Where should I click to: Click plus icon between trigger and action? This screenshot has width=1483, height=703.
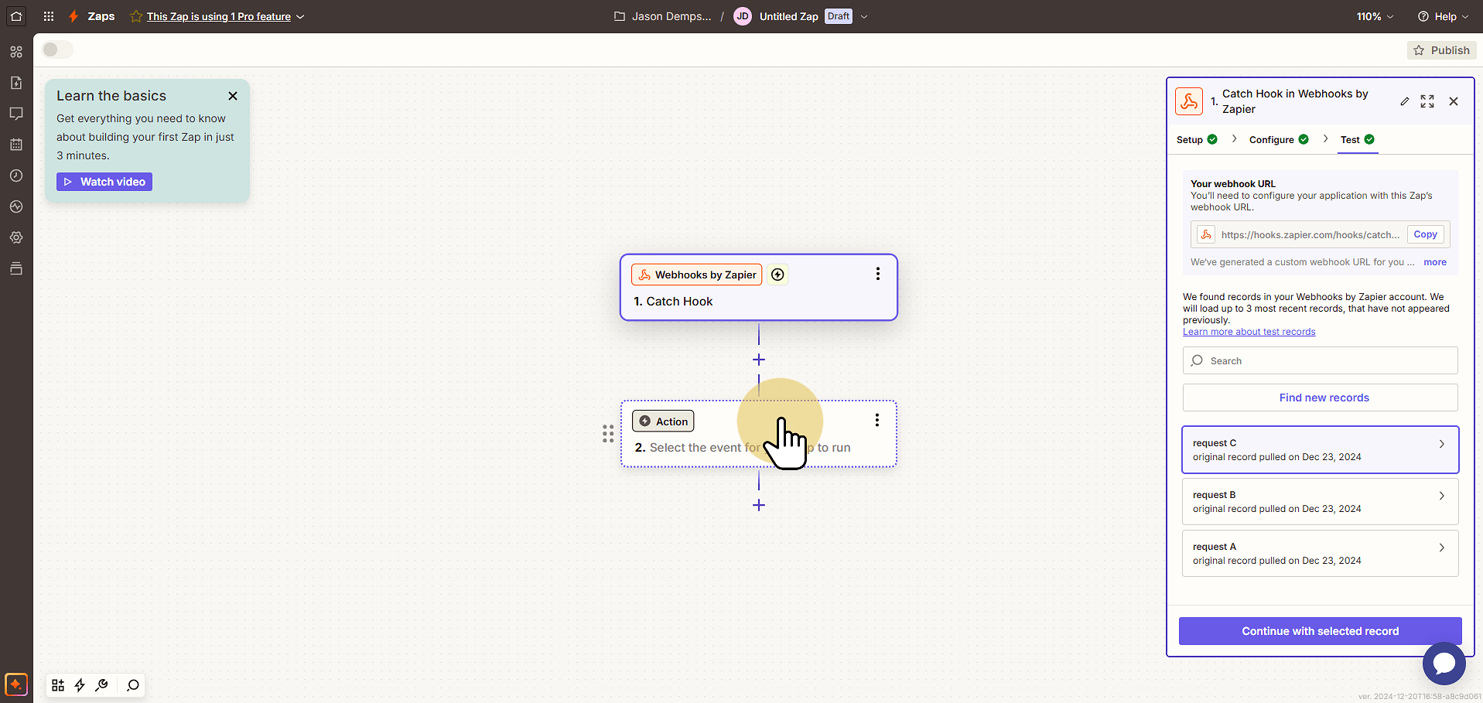(x=759, y=360)
